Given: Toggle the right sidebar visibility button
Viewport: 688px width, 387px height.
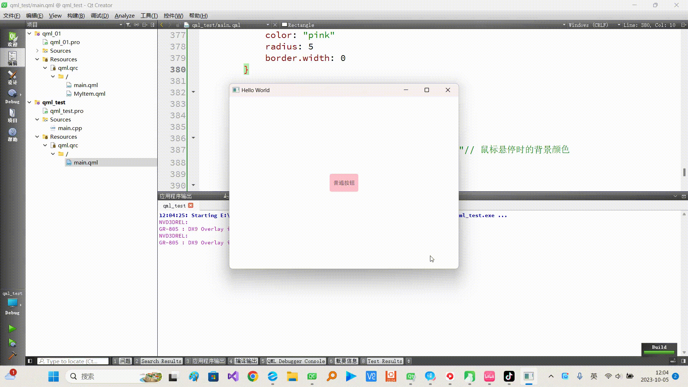Looking at the screenshot, I should click(683, 361).
